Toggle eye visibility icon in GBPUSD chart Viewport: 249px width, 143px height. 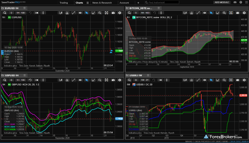click(x=80, y=80)
